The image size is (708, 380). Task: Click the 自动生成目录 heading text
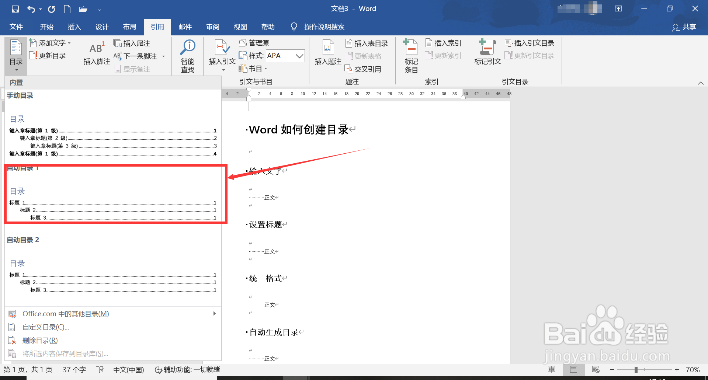[x=274, y=332]
